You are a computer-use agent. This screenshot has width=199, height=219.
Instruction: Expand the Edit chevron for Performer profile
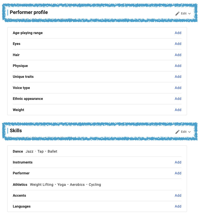pyautogui.click(x=189, y=14)
